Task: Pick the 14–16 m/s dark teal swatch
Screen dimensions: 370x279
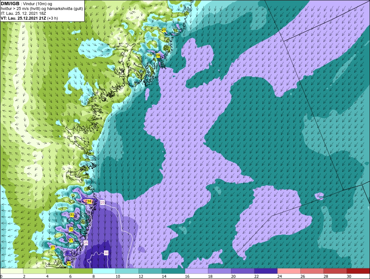Action: (174, 271)
